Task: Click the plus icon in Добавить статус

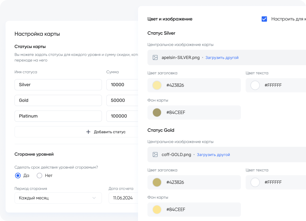Action: (x=88, y=132)
